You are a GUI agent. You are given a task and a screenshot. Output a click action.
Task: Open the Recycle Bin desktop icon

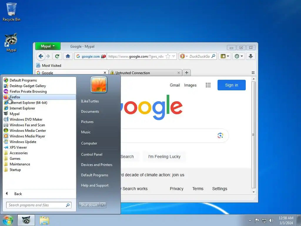tap(11, 12)
